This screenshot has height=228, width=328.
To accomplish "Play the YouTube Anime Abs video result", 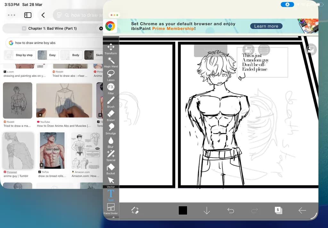I will pos(64,101).
